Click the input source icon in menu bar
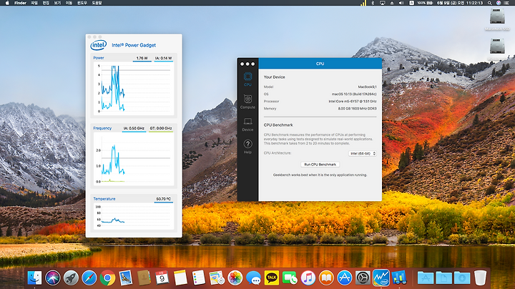 411,3
